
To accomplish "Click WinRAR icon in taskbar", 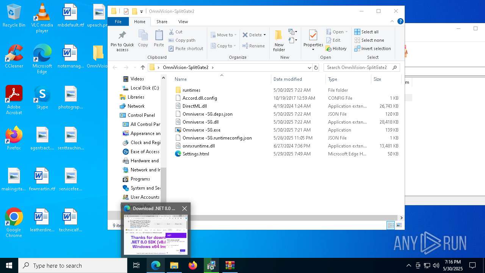I will coord(230,265).
